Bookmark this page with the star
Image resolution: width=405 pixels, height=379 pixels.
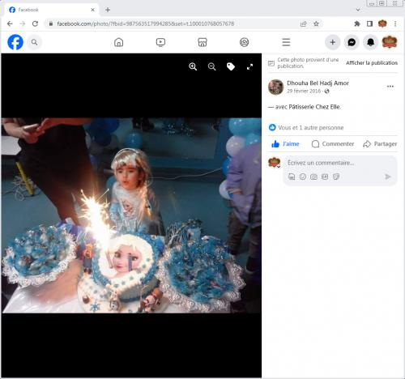pyautogui.click(x=316, y=23)
